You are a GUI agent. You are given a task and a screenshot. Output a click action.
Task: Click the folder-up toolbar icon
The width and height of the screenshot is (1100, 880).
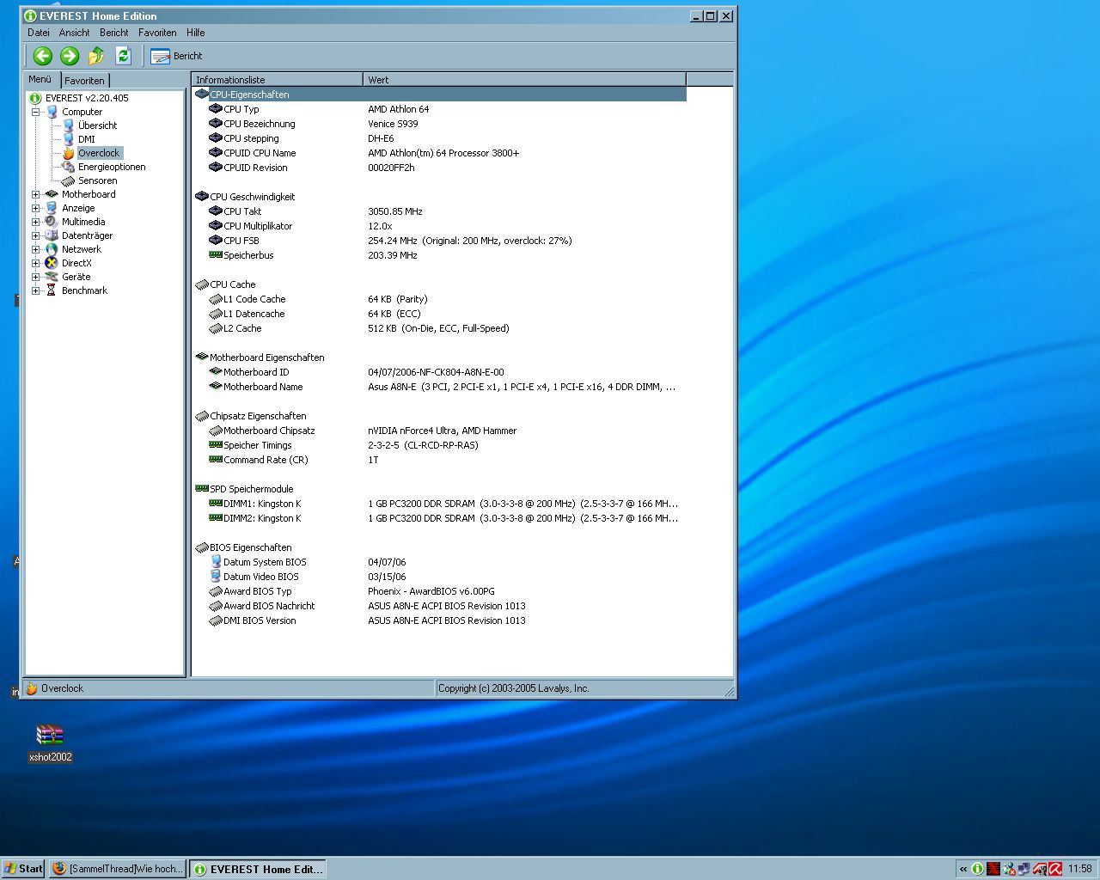click(96, 56)
